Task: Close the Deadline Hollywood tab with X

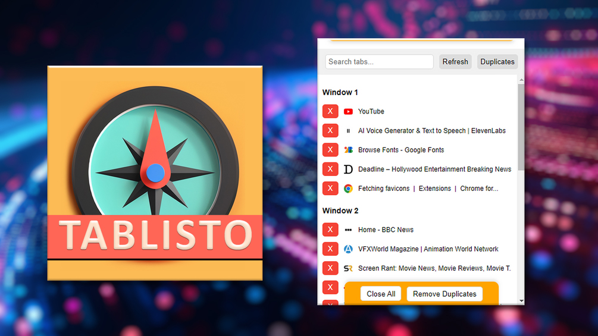Action: 330,169
